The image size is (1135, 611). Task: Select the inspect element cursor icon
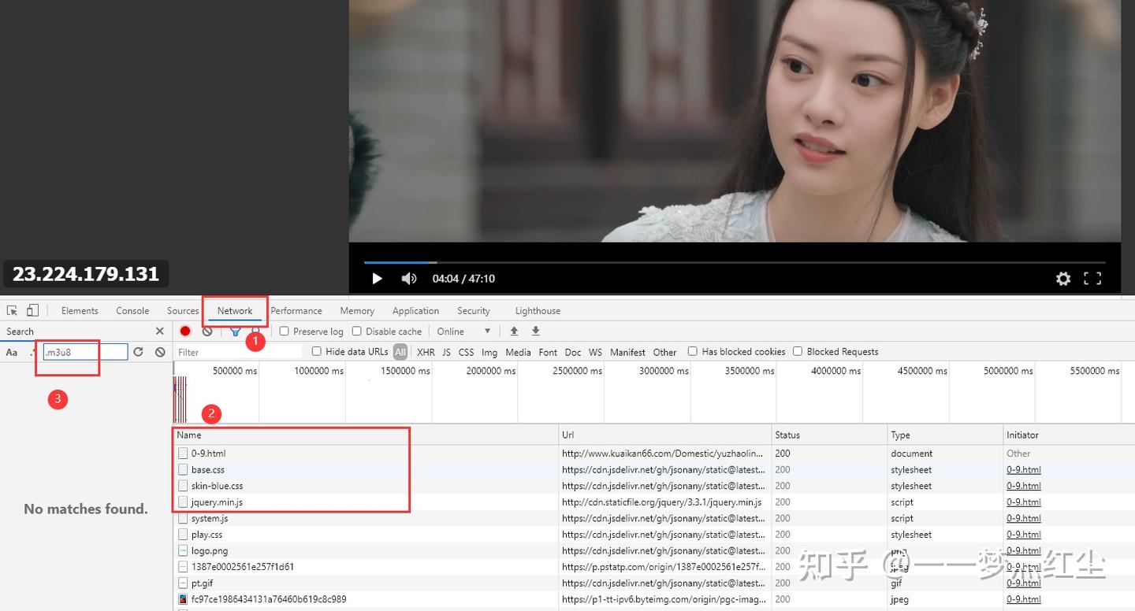tap(11, 310)
